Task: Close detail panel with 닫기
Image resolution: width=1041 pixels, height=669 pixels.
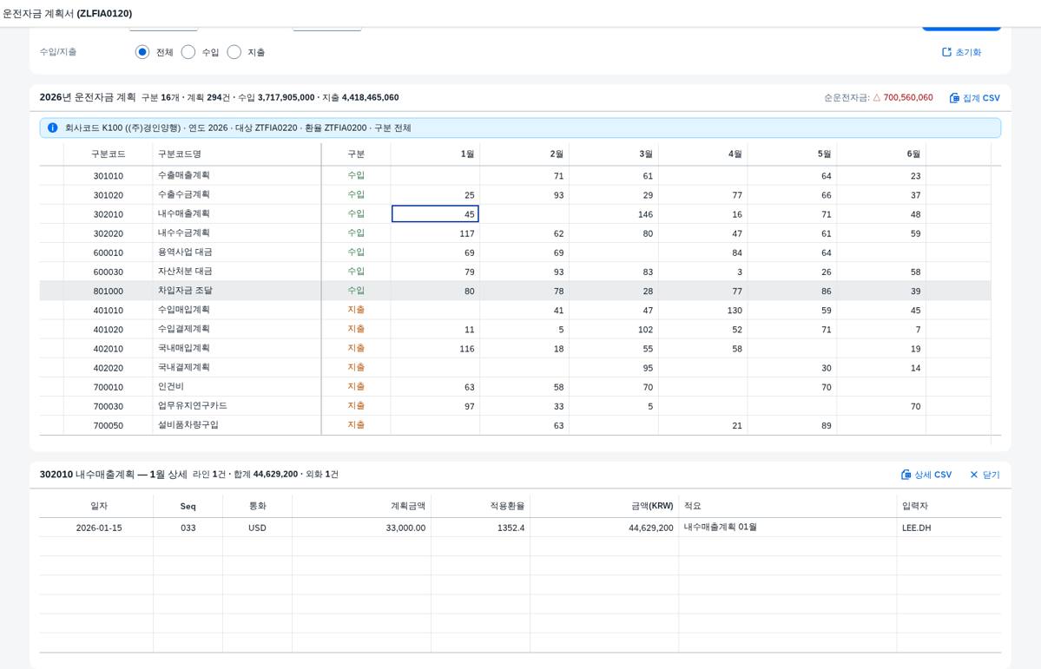Action: pos(985,475)
